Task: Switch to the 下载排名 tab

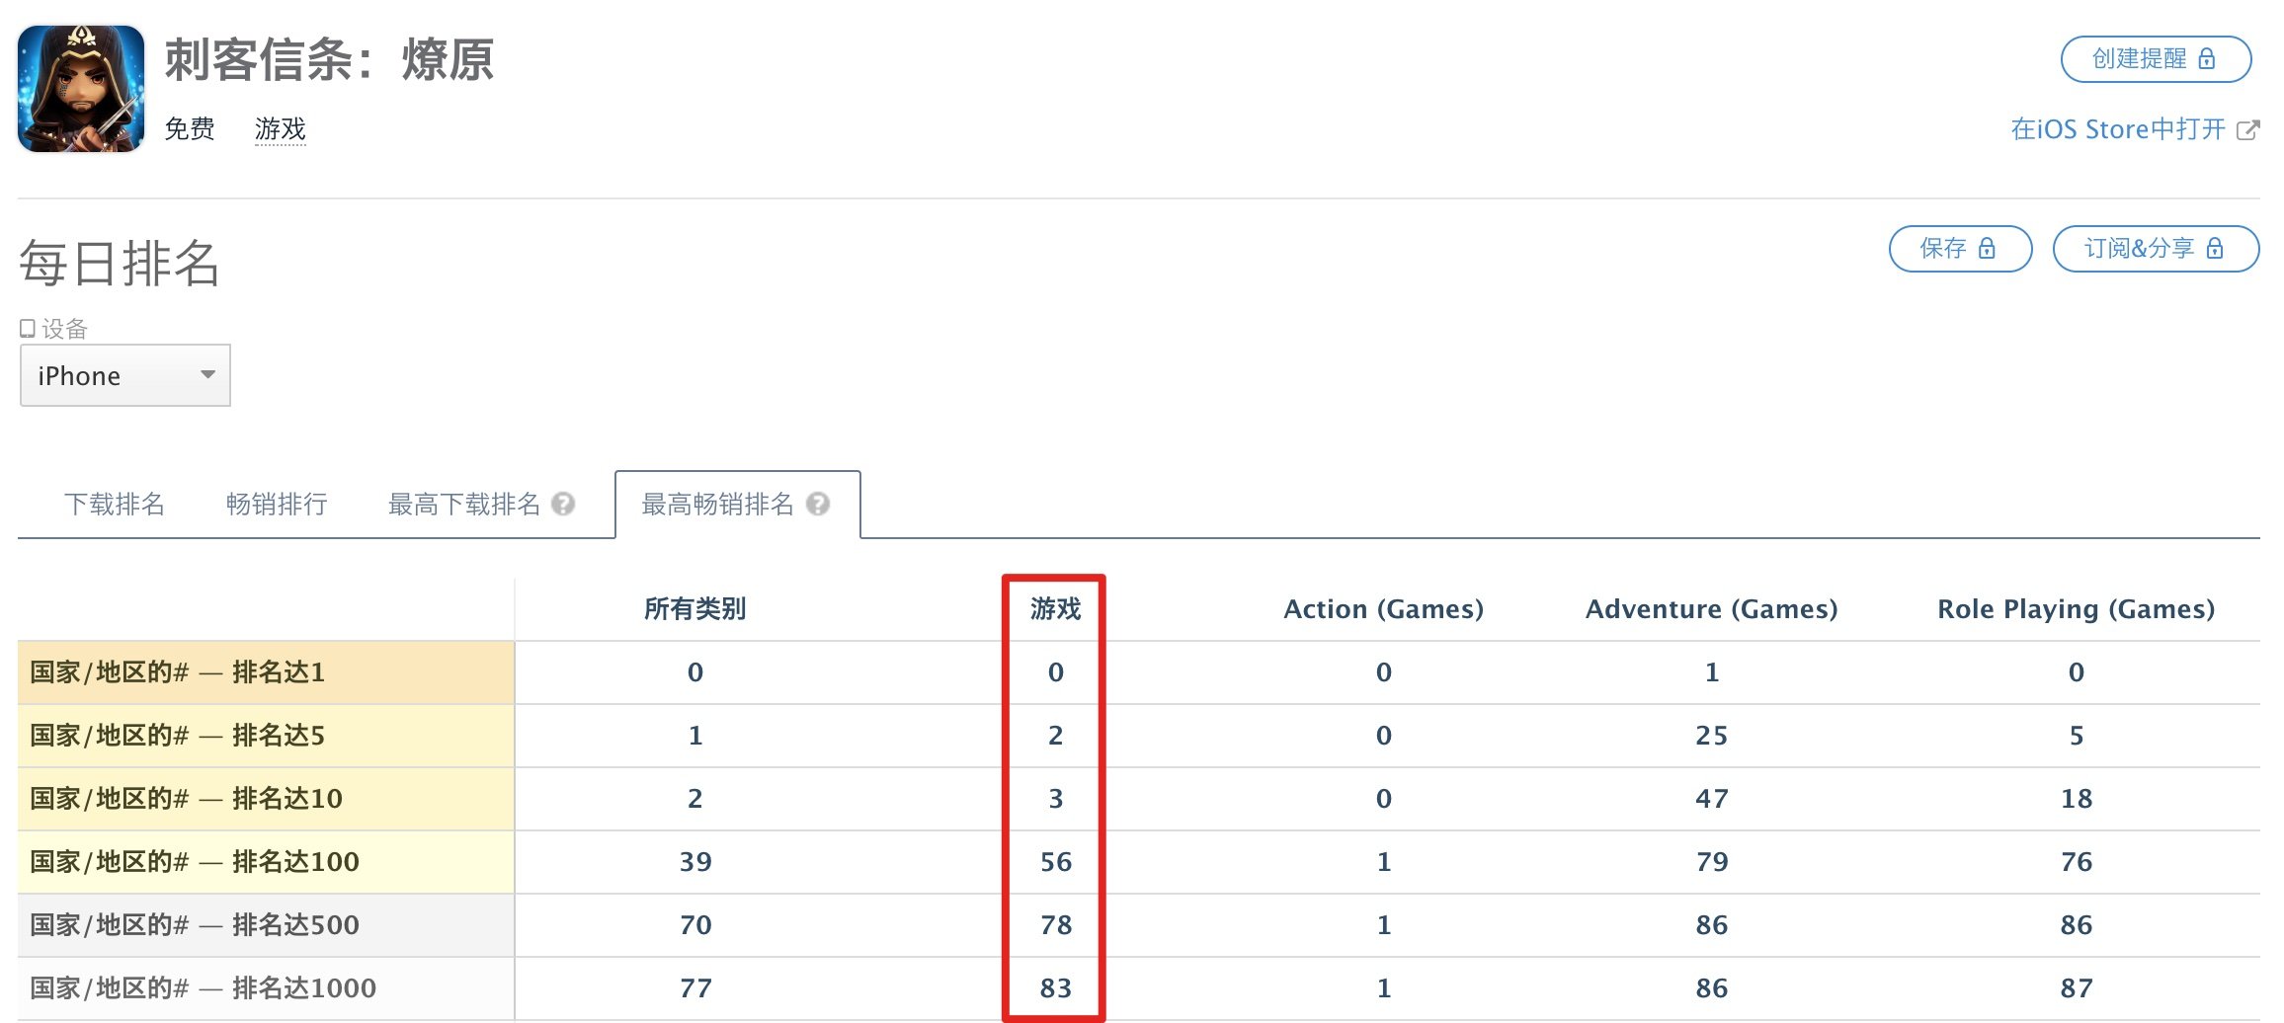Action: (115, 505)
